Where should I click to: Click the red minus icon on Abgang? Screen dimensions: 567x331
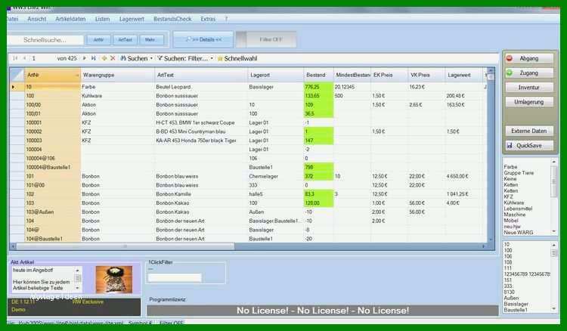click(510, 58)
